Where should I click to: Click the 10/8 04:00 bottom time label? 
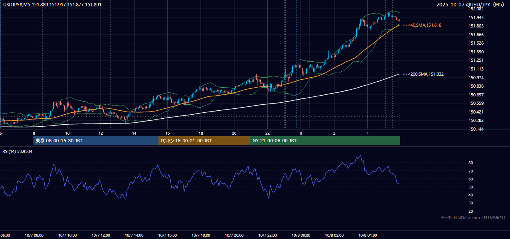click(368, 235)
